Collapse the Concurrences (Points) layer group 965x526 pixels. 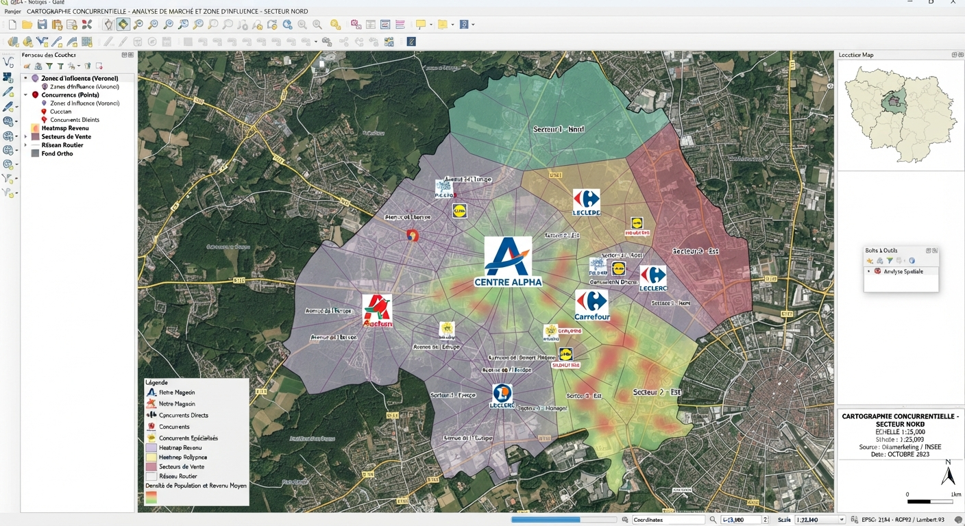tap(25, 95)
